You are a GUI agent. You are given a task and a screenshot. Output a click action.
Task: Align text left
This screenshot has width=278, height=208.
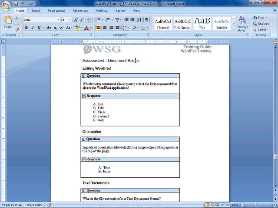[x=99, y=28]
